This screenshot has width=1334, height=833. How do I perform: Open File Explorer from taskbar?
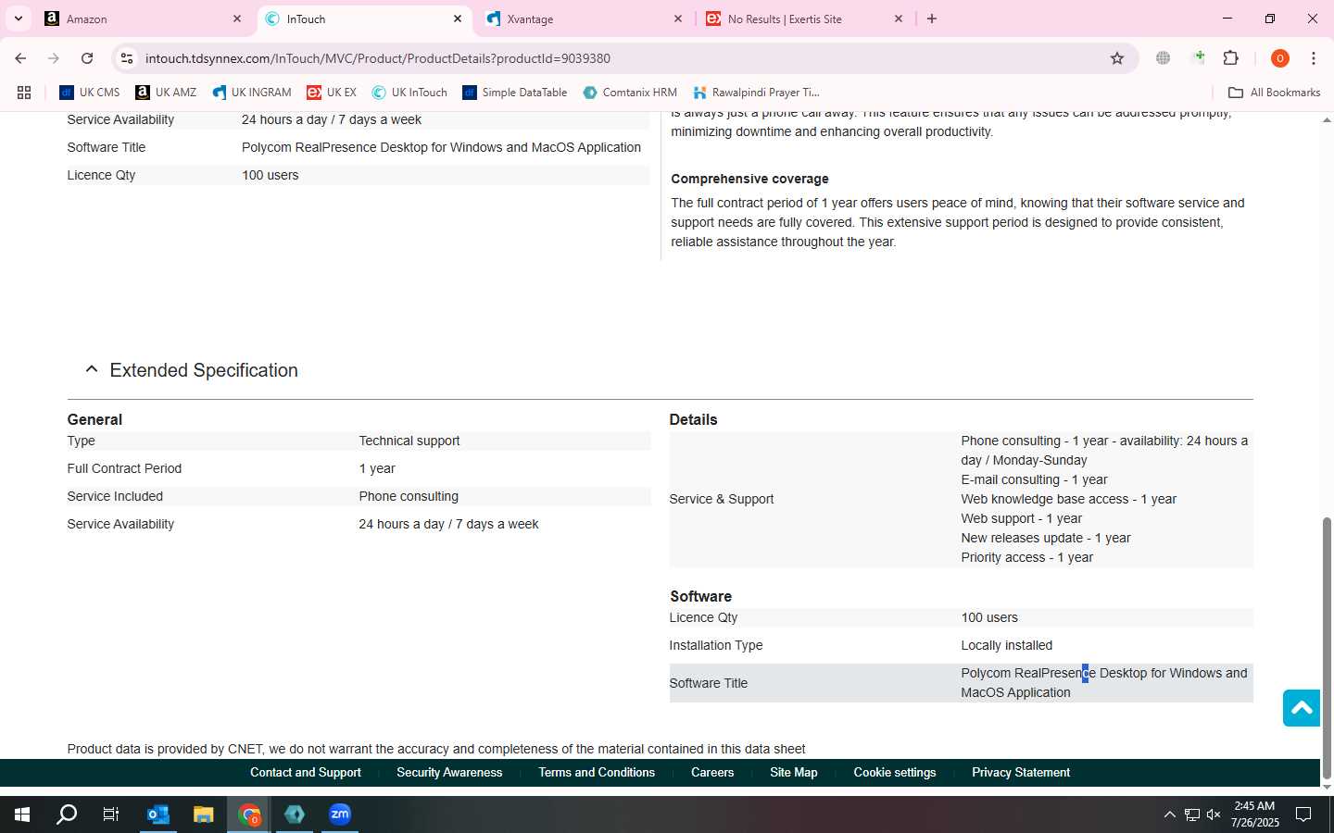click(x=204, y=814)
